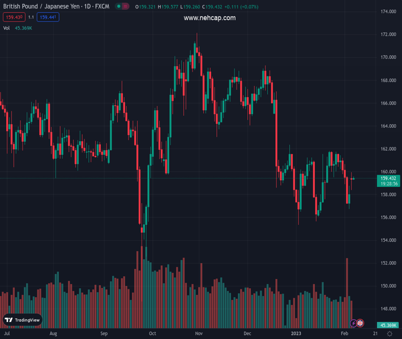Click the volume value tag 45.369K

388,325
